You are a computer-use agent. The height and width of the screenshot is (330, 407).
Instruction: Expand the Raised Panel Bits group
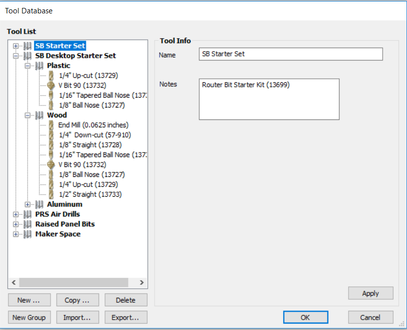pos(16,224)
